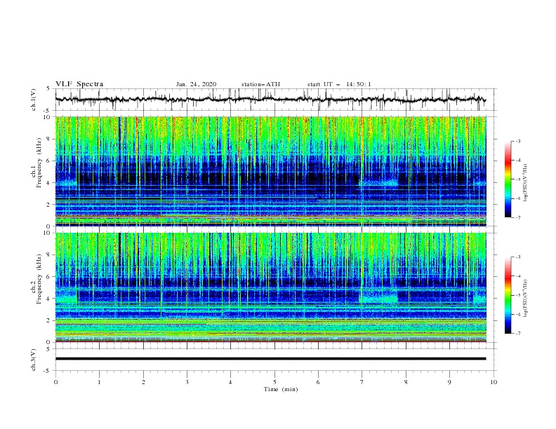
Task: Click the ch.2 spectrogram "2" kHz tick label
Action: tap(49, 320)
